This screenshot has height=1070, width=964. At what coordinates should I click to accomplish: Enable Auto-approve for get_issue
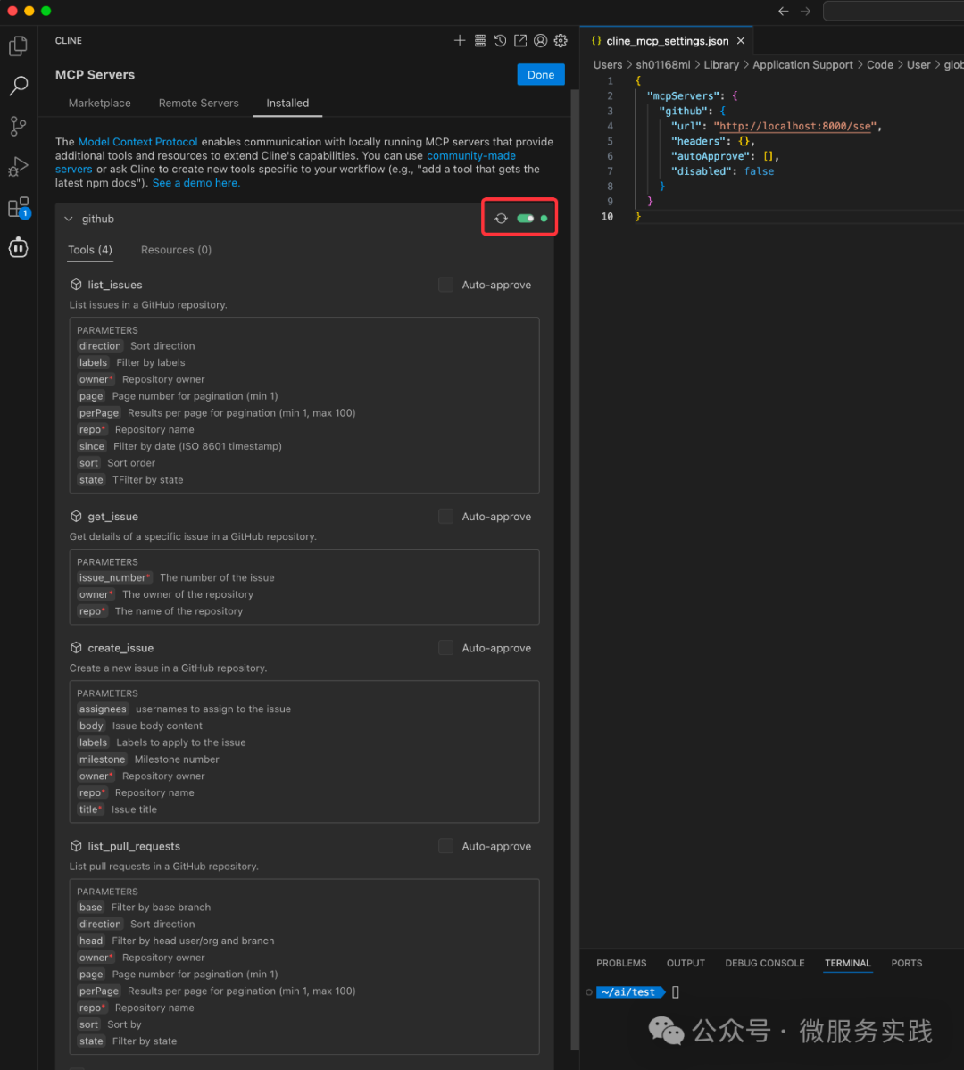[x=445, y=517]
